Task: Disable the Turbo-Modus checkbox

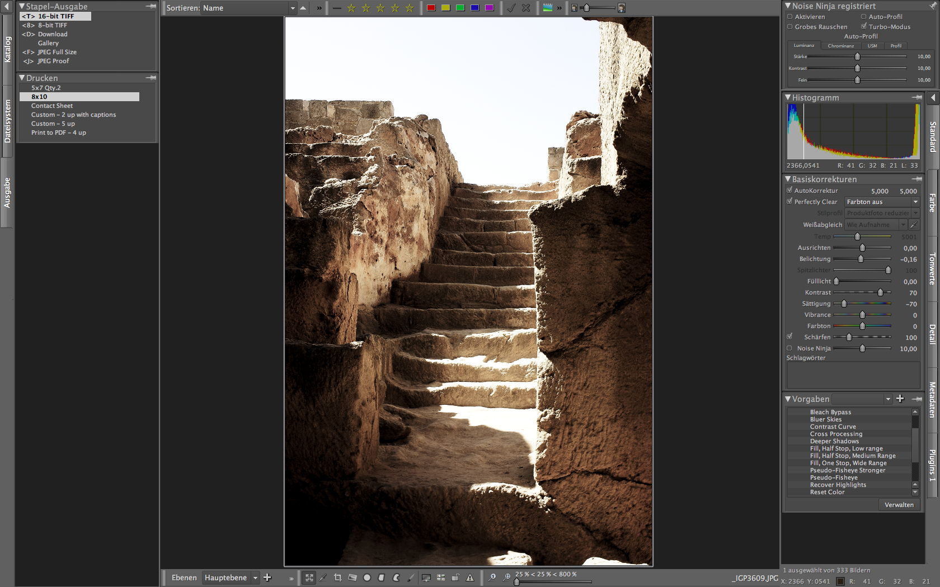Action: click(864, 26)
